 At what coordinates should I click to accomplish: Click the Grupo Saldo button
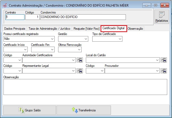point(30,110)
